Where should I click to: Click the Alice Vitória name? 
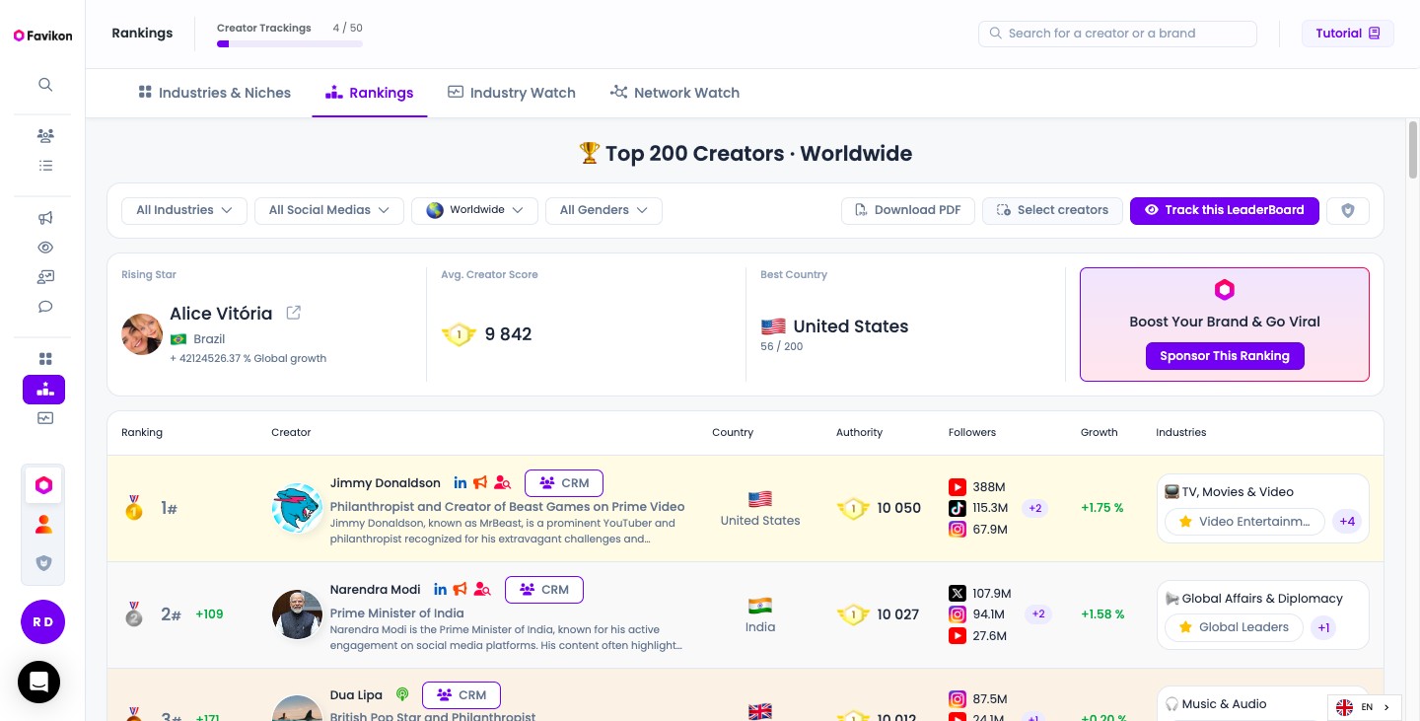pos(221,314)
